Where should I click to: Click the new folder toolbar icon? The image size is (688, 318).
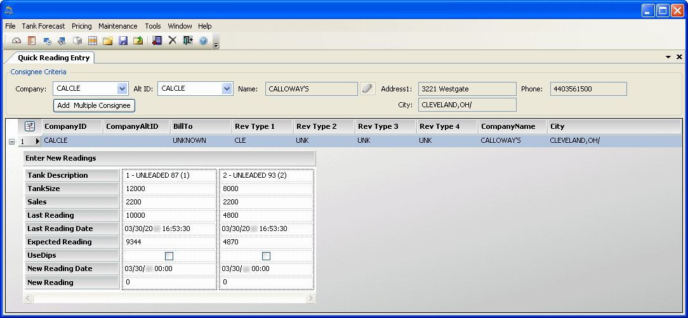(108, 41)
